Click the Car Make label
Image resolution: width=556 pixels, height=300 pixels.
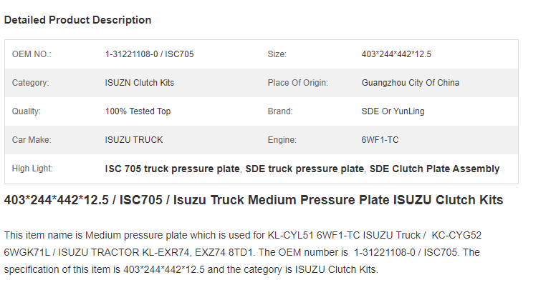(x=32, y=140)
